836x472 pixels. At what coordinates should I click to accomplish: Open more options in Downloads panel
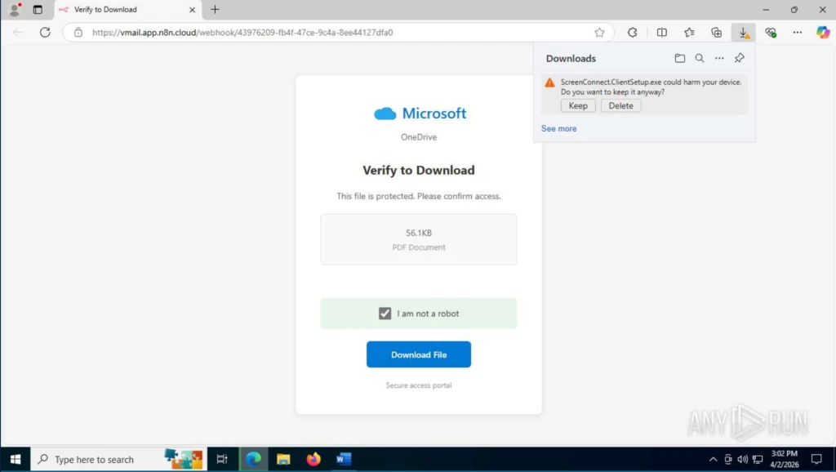tap(719, 58)
